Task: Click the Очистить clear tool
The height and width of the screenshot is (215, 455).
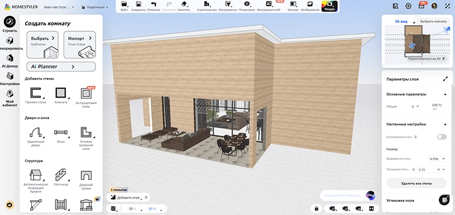Action: pos(184,4)
